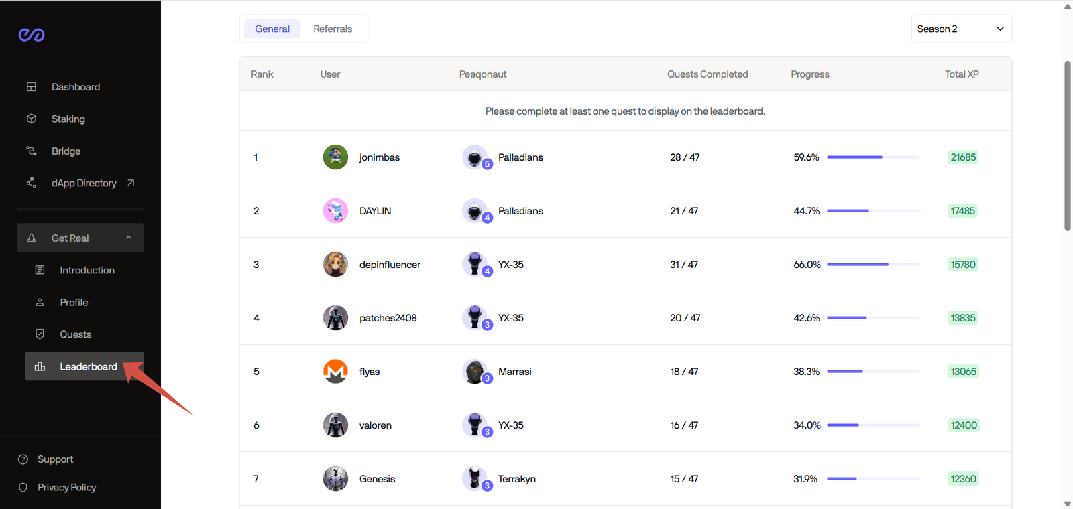Click depinfluencer's progress bar
Viewport: 1073px width, 509px height.
872,265
